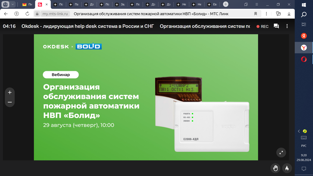Go back to the previous page
This screenshot has height=176, width=313.
pos(6,14)
